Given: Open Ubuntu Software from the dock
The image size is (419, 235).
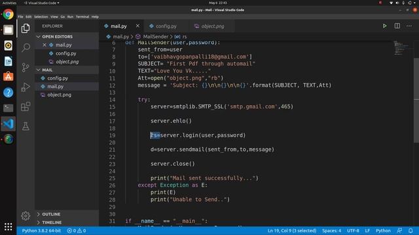Looking at the screenshot, I should (x=8, y=77).
